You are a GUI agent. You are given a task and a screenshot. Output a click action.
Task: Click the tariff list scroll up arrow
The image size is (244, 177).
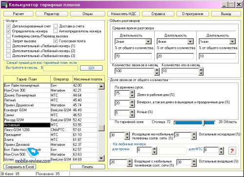102,86
